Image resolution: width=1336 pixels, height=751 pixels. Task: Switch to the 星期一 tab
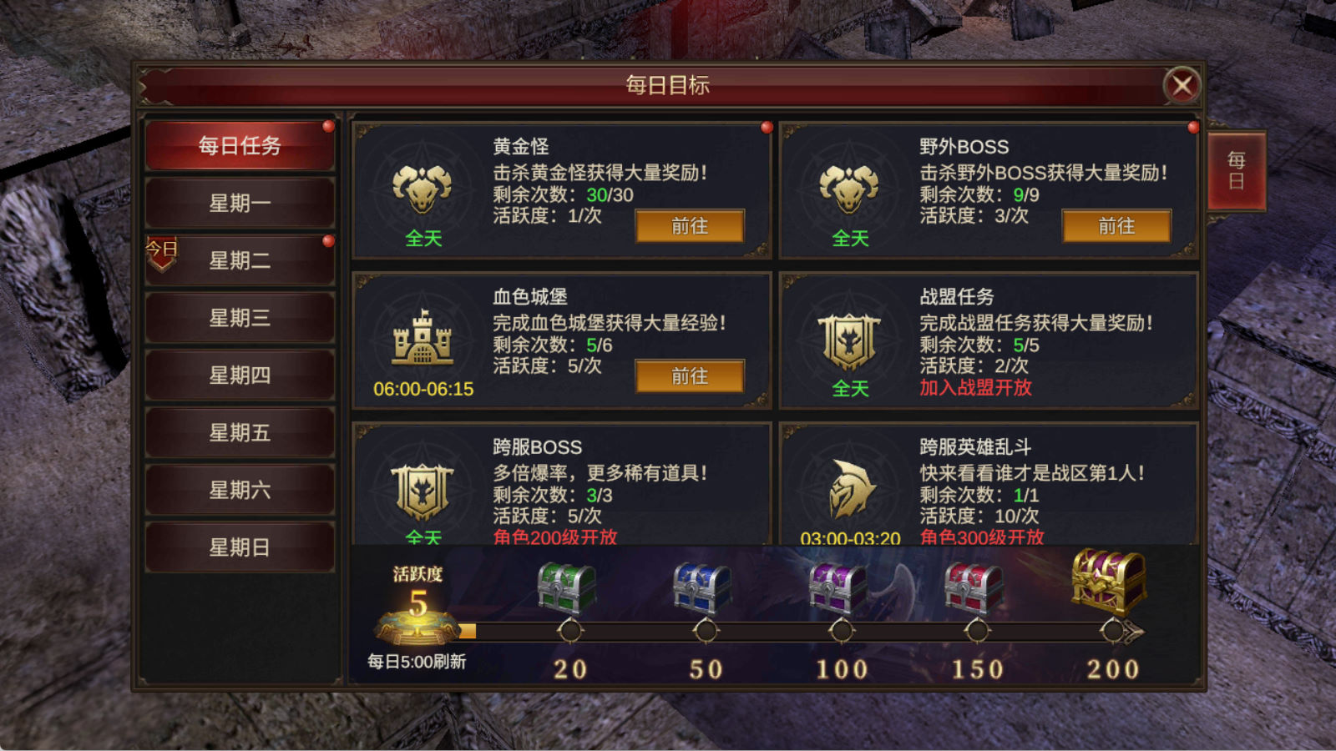240,203
